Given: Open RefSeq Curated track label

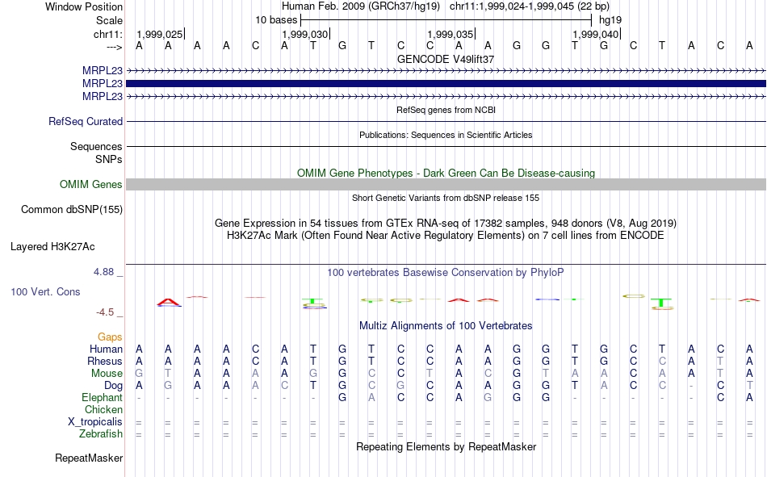Looking at the screenshot, I should point(86,121).
